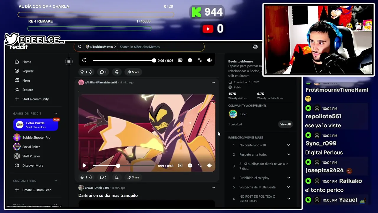
Task: Open the post Darkrai en su dia mas tranquilo
Action: [108, 196]
